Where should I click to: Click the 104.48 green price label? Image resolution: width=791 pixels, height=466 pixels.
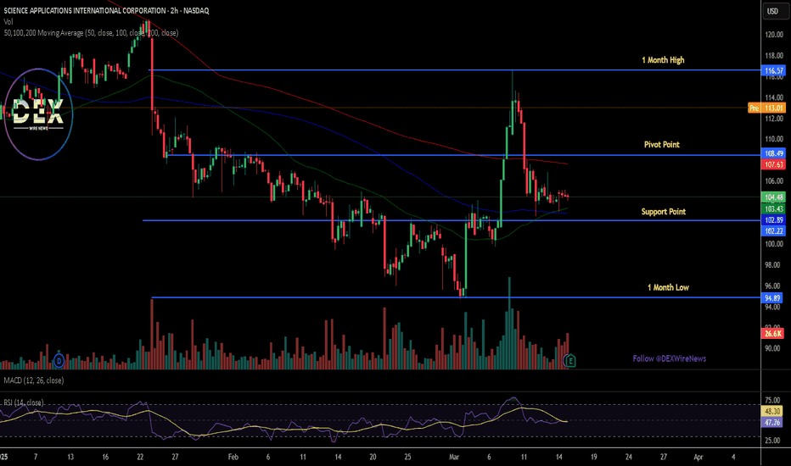(x=773, y=197)
